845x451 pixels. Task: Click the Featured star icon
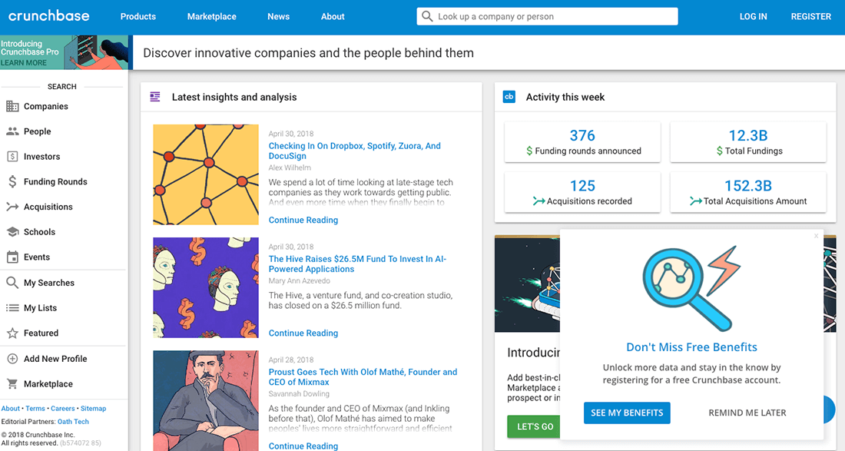click(x=12, y=333)
